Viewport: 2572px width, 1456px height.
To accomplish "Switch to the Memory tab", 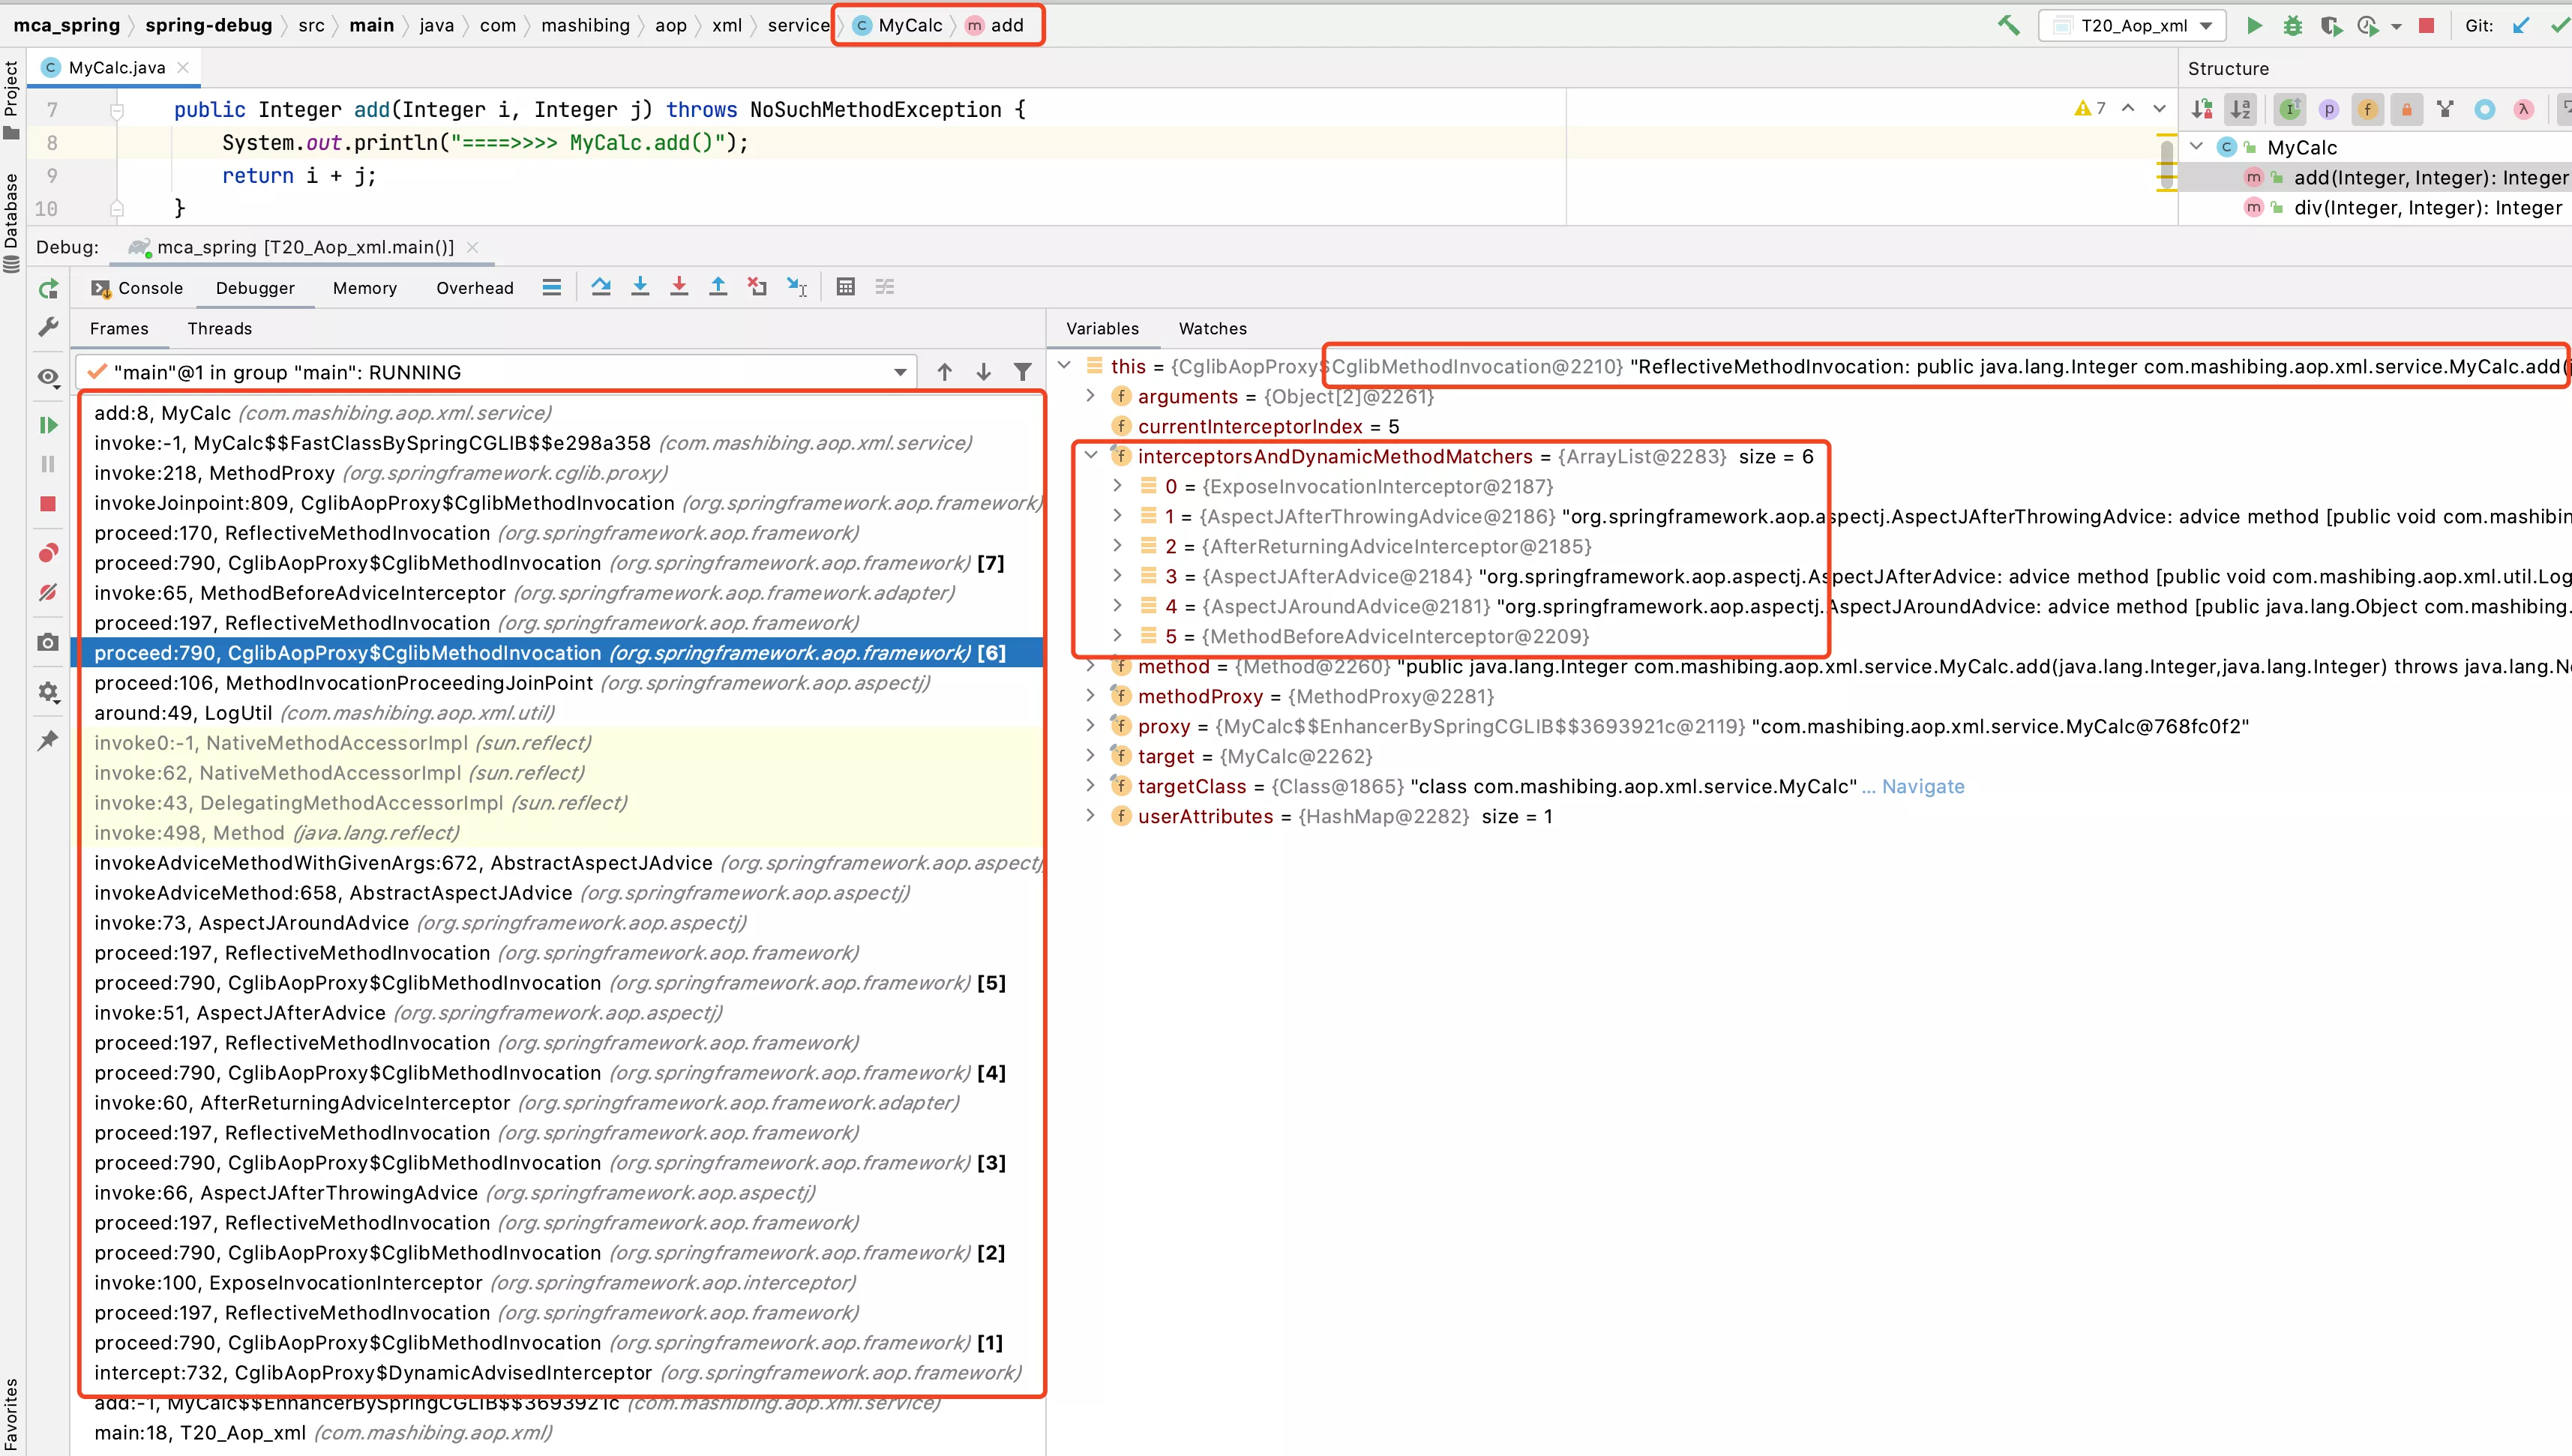I will click(365, 288).
